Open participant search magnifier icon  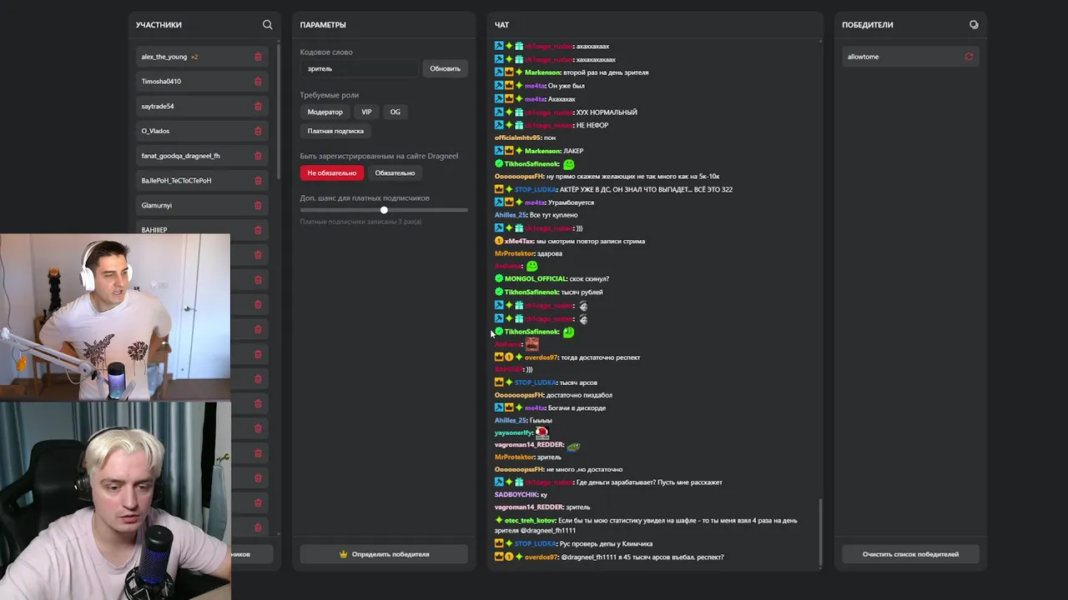coord(267,25)
